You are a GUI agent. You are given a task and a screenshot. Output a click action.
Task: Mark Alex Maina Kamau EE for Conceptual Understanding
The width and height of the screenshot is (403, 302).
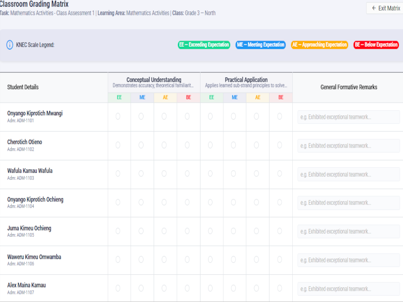(118, 288)
